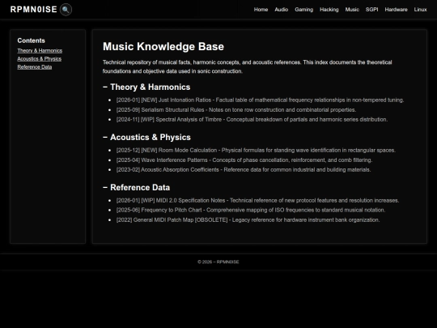Select the Just Intonation Ratios entry
The height and width of the screenshot is (328, 437).
coord(260,100)
